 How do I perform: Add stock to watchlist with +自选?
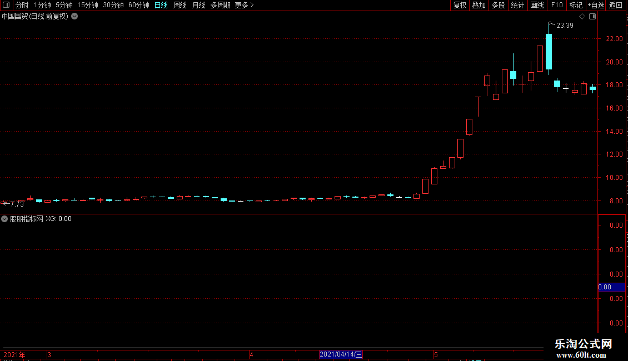coord(596,5)
